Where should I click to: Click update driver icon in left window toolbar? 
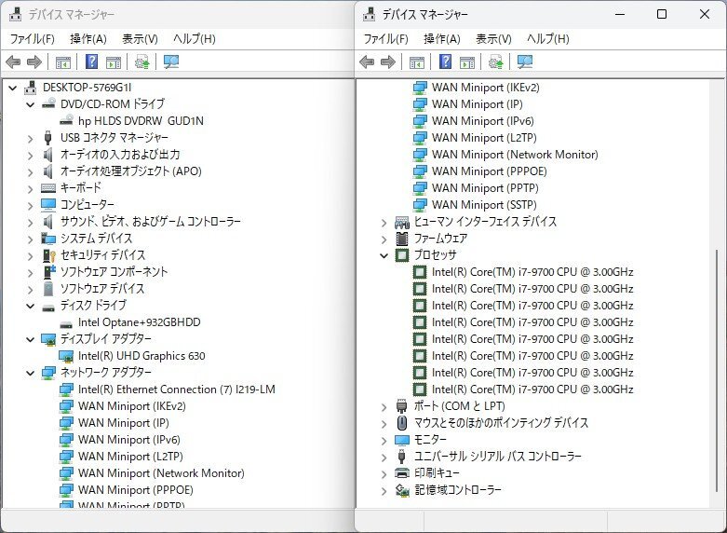pyautogui.click(x=141, y=61)
